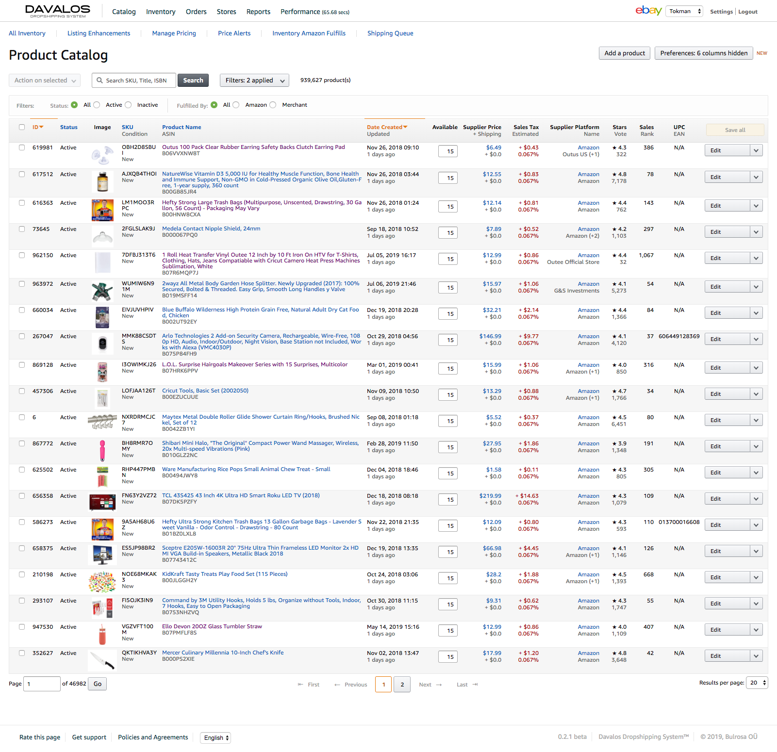Screen dimensions: 777x752
Task: Click the Next page link
Action: (430, 685)
